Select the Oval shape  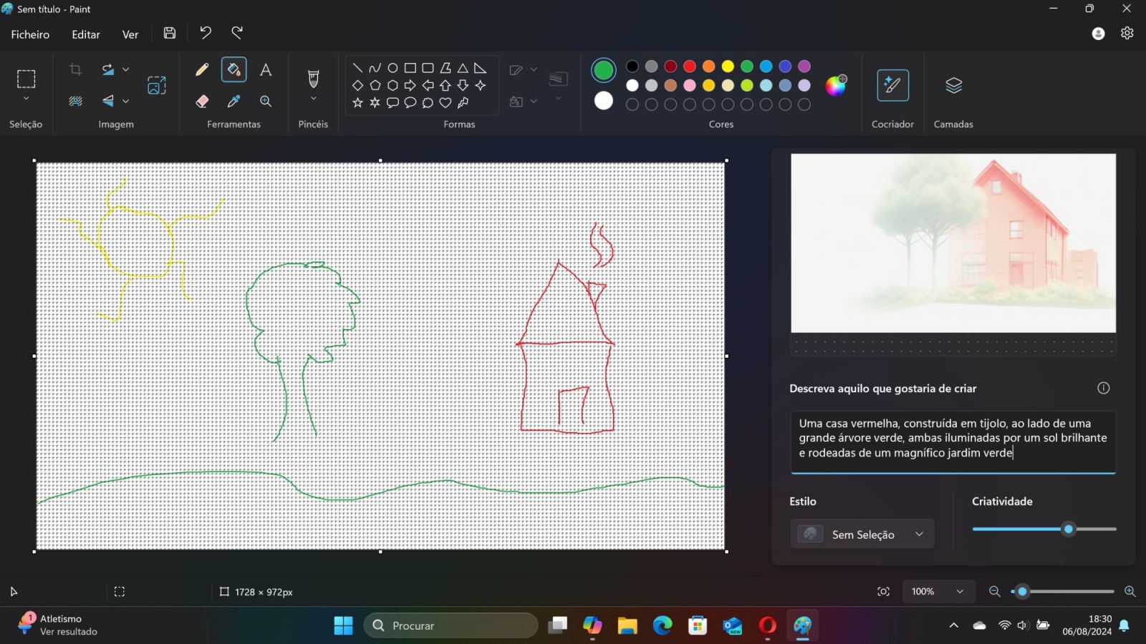[x=393, y=68]
